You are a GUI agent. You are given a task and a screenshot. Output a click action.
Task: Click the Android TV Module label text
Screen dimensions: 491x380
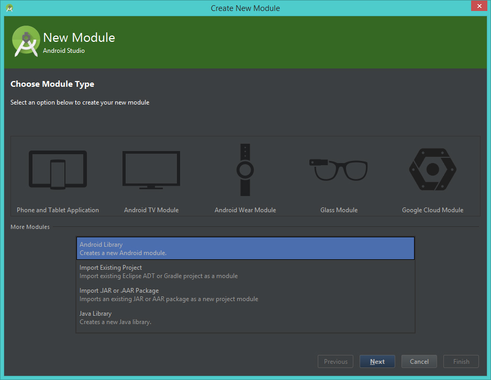point(151,210)
